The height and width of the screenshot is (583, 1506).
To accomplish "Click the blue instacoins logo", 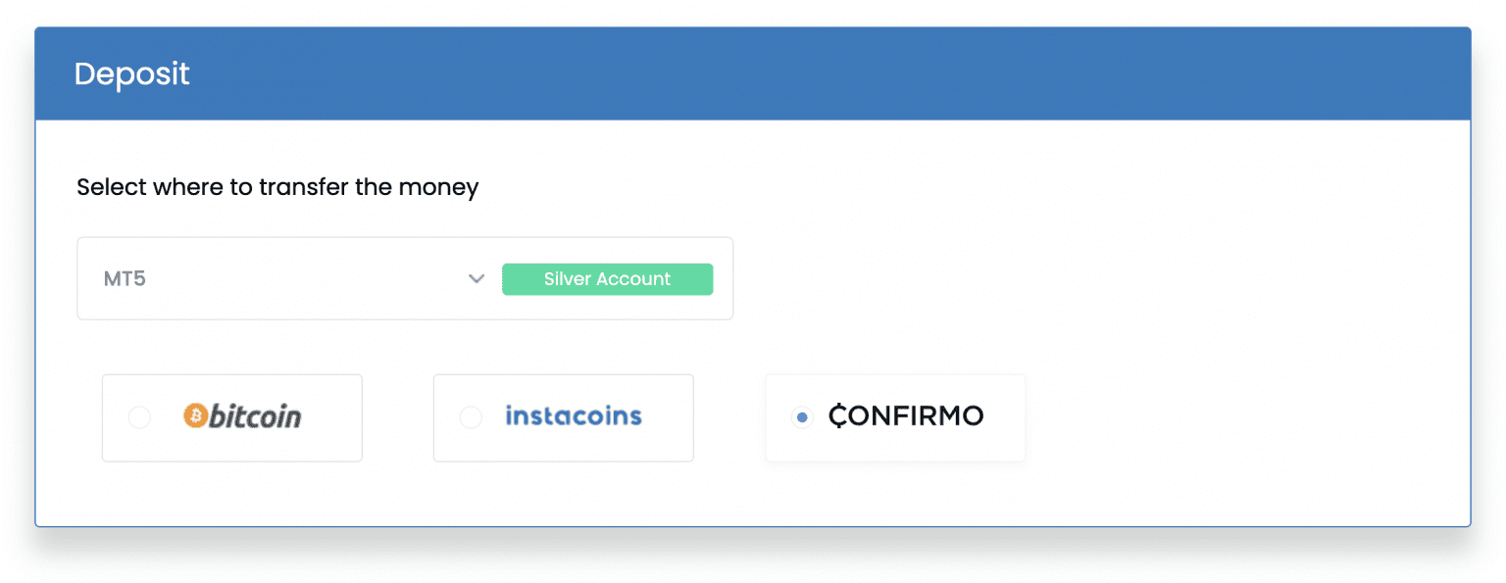I will tap(574, 416).
